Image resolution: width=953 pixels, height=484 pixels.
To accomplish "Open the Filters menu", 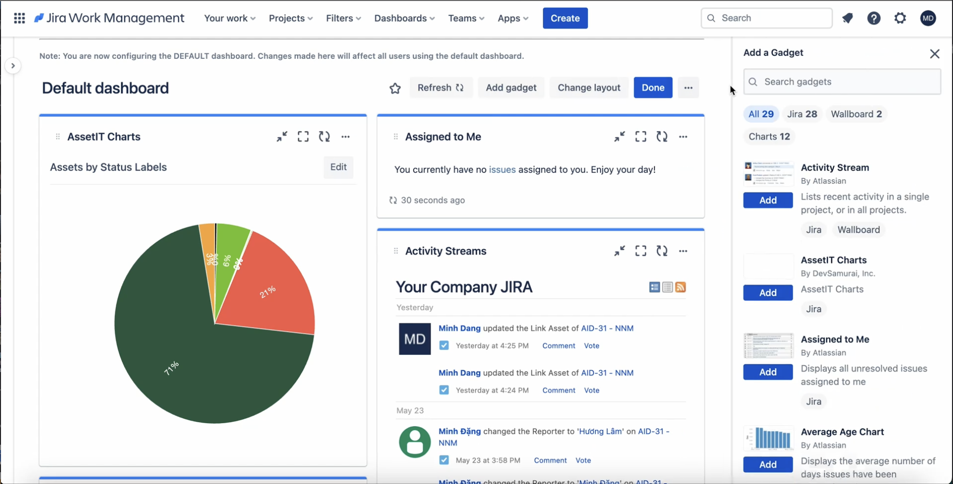I will (343, 18).
